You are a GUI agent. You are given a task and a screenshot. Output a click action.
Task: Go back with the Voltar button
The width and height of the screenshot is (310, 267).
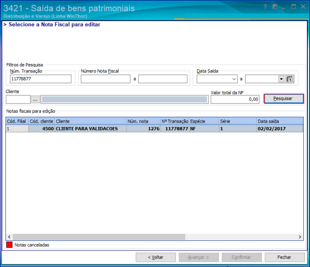[x=156, y=257]
